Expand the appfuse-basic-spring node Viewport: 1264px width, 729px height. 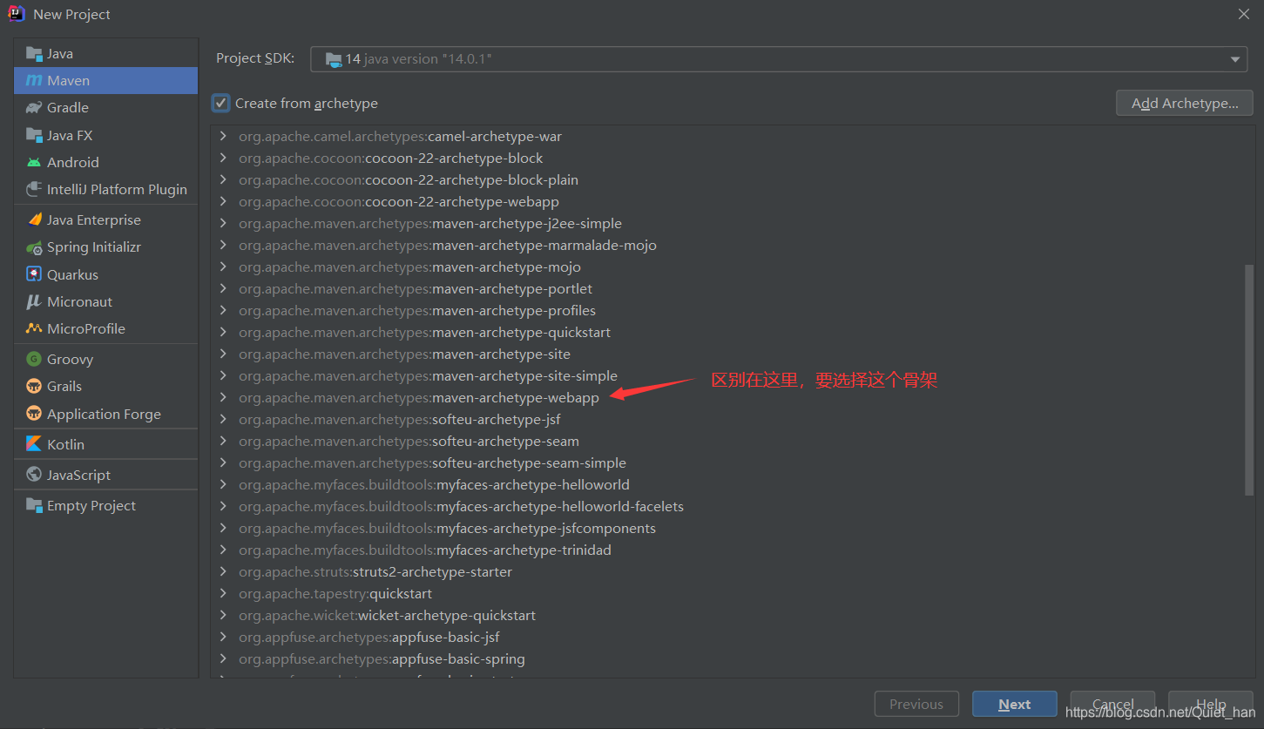coord(224,658)
